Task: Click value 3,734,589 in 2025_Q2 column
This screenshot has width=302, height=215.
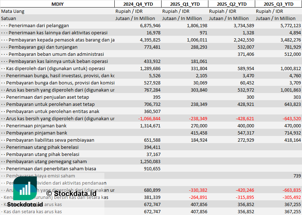Action: pyautogui.click(x=244, y=26)
